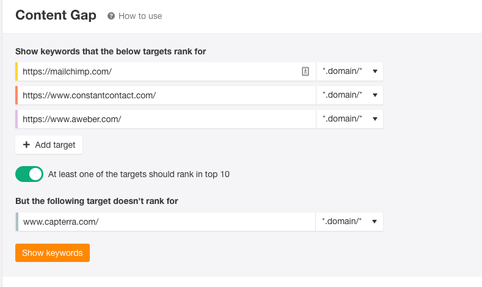Screen dimensions: 482x287
Task: Click the contacts icon in mailchimp field
Action: click(305, 71)
